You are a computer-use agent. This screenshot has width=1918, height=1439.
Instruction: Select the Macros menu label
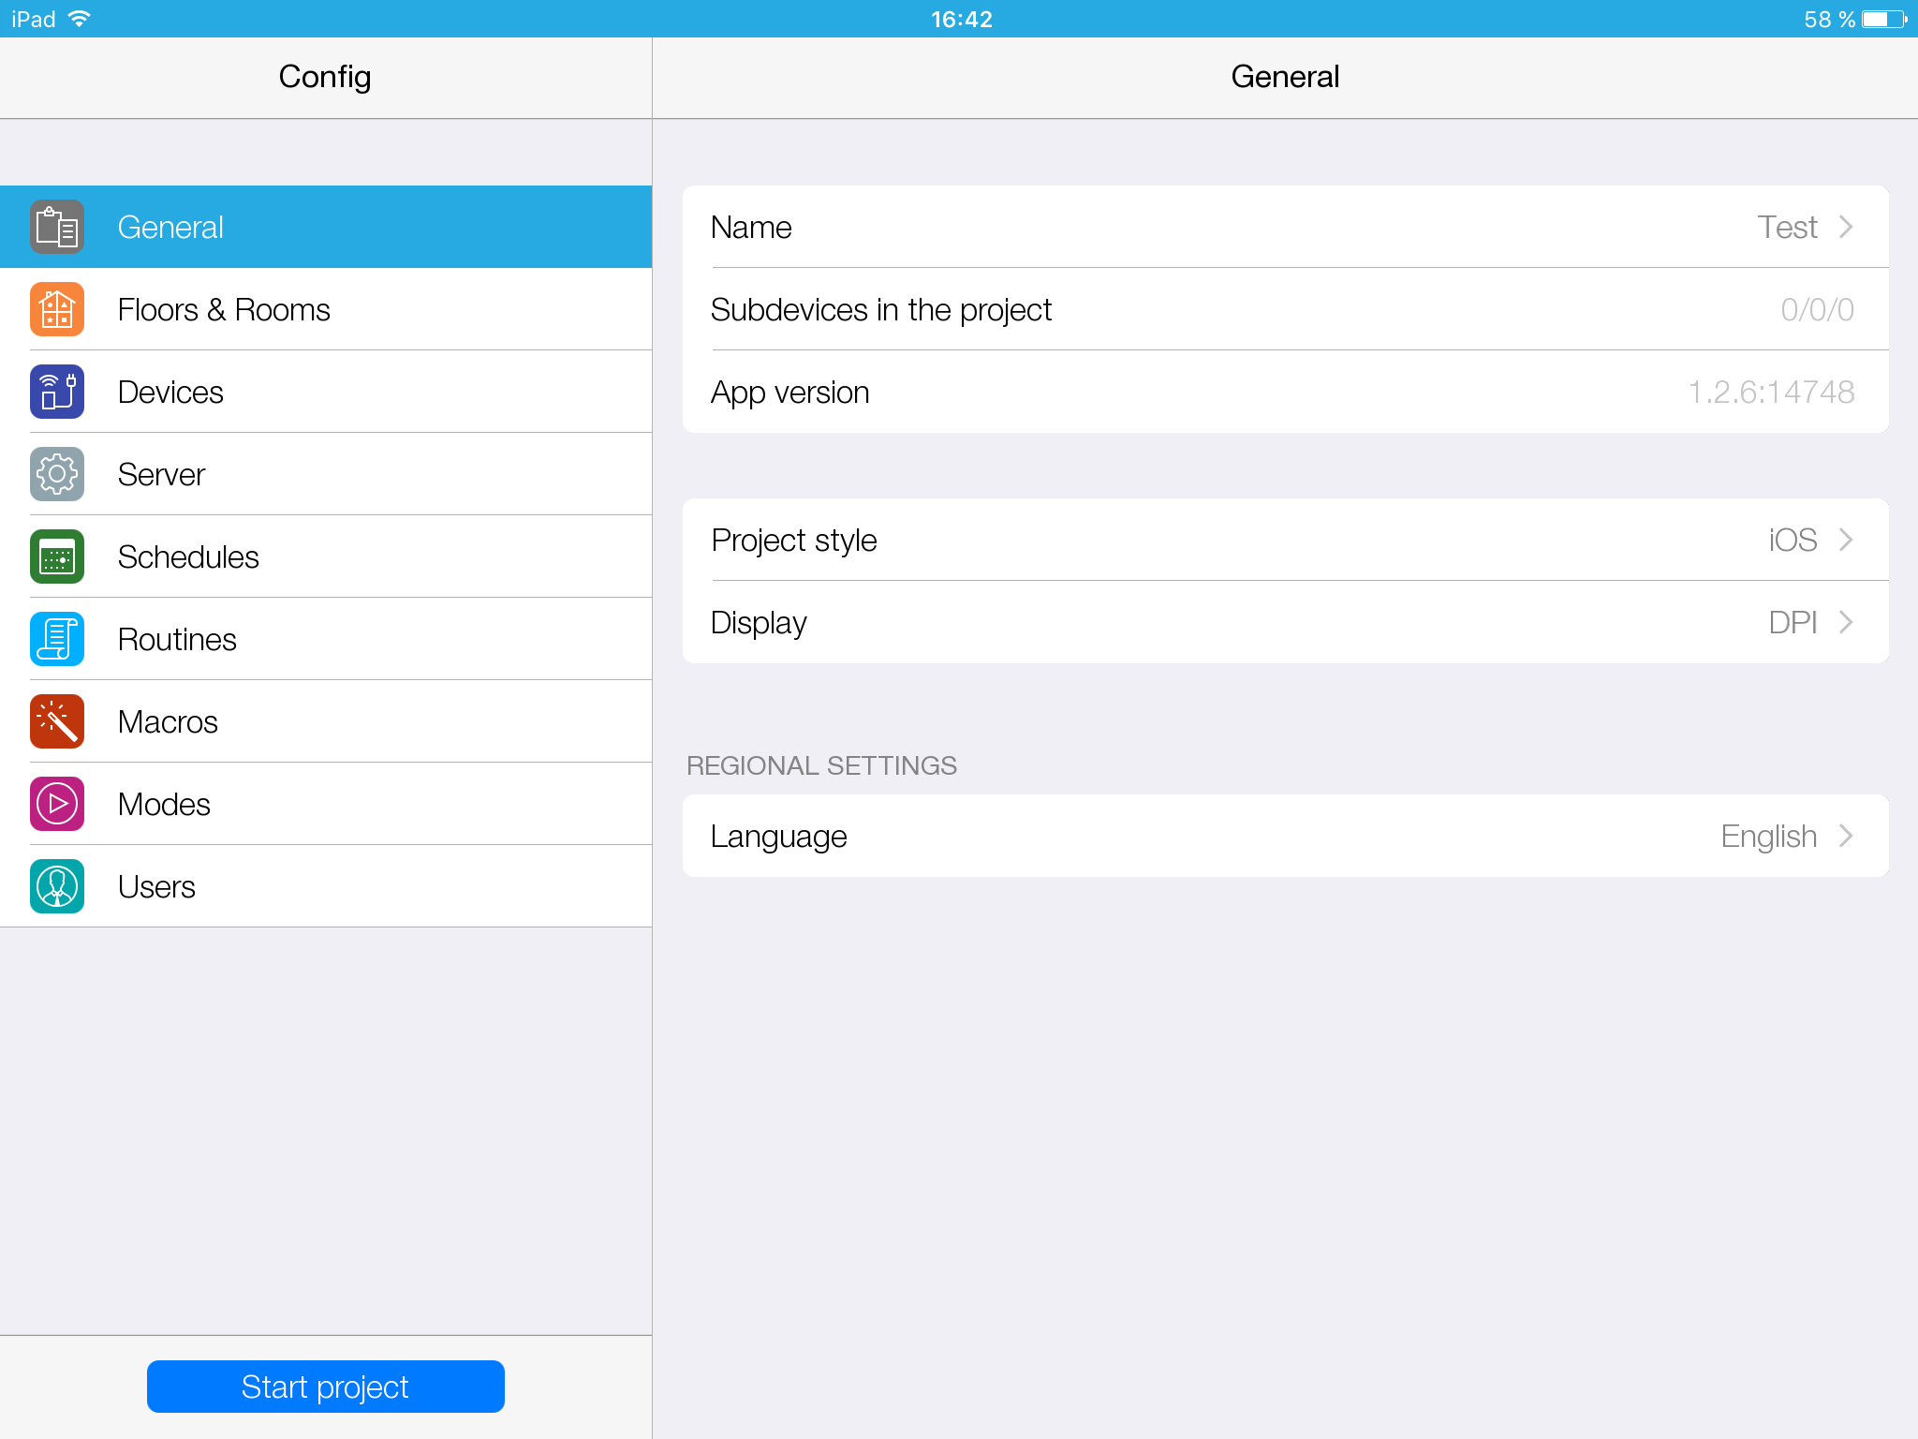point(168,721)
